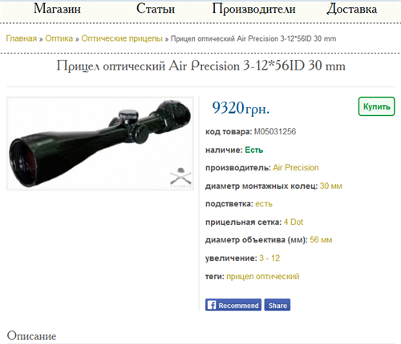Click the Facebook Recommend button

pyautogui.click(x=233, y=305)
